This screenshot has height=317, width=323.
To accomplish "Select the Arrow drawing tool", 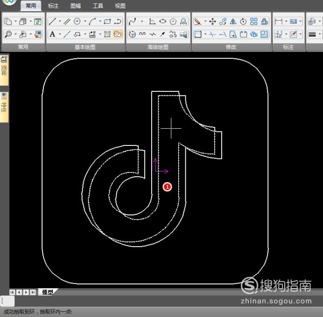I will coord(163,34).
